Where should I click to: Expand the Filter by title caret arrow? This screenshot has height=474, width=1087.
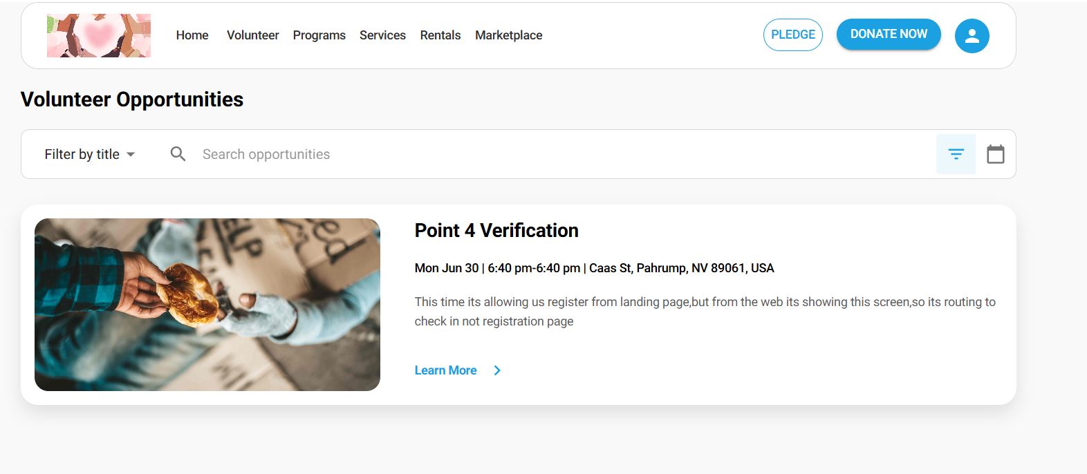click(131, 155)
